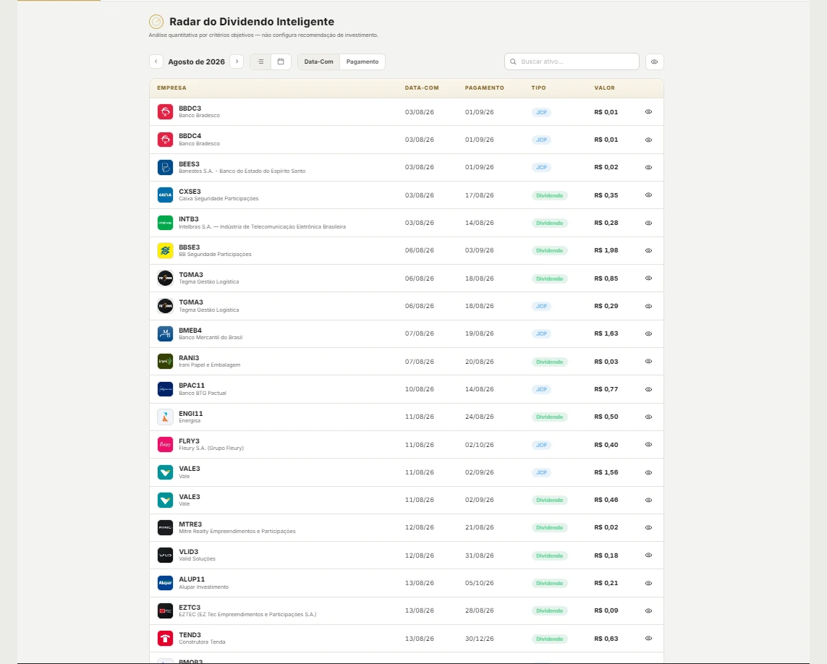Click the CXSE3 Caixa logo
This screenshot has height=664, width=827.
(165, 195)
